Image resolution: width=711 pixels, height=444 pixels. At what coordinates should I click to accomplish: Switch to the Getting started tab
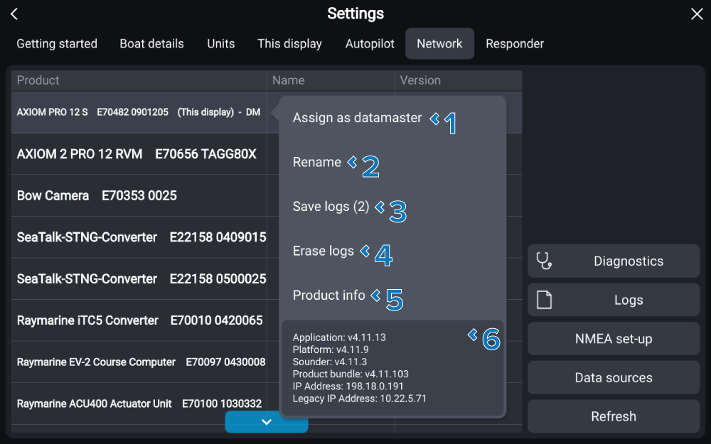click(57, 44)
